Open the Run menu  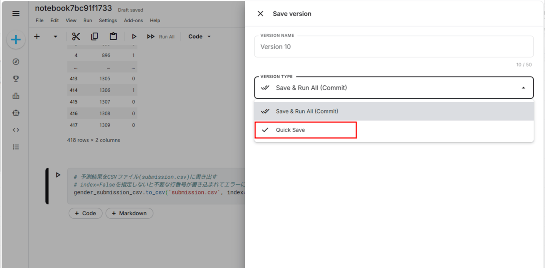pyautogui.click(x=88, y=21)
